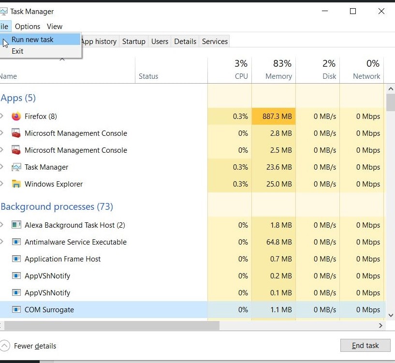Screen dimensions: 395x363
Task: Click the AppVShNotify icon at 0.1 MB
Action: tap(16, 292)
